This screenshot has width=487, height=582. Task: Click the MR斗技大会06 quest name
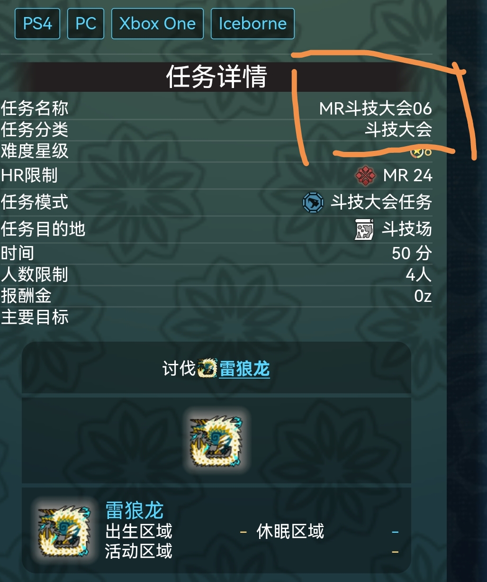[x=376, y=109]
